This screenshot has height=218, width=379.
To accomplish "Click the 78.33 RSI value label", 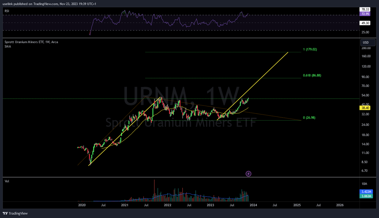I will [365, 10].
